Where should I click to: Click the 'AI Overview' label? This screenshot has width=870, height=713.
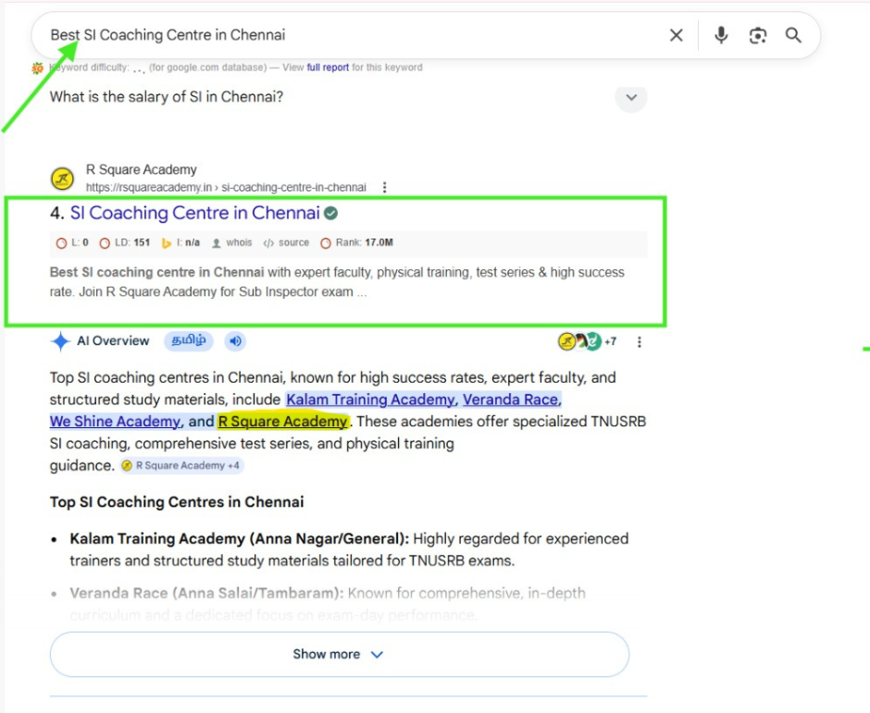pos(113,341)
